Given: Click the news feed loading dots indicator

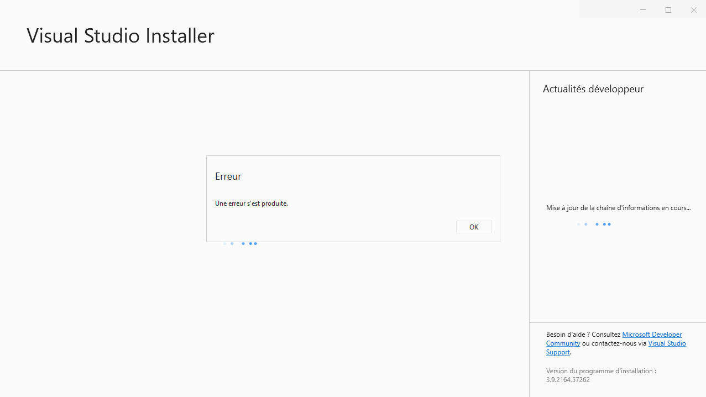Looking at the screenshot, I should point(594,224).
